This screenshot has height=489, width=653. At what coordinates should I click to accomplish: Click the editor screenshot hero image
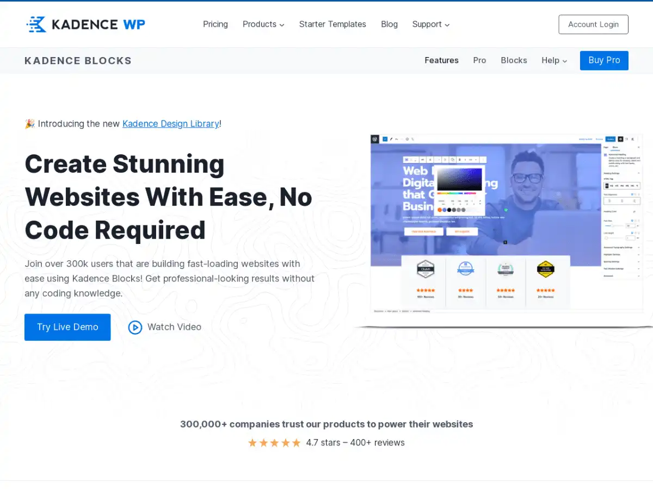pyautogui.click(x=506, y=225)
